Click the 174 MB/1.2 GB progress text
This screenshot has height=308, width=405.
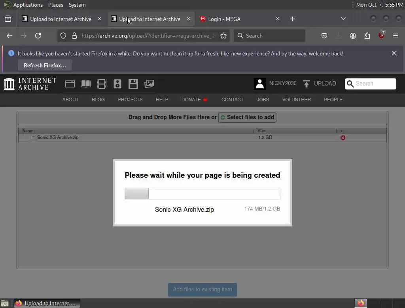tap(262, 209)
